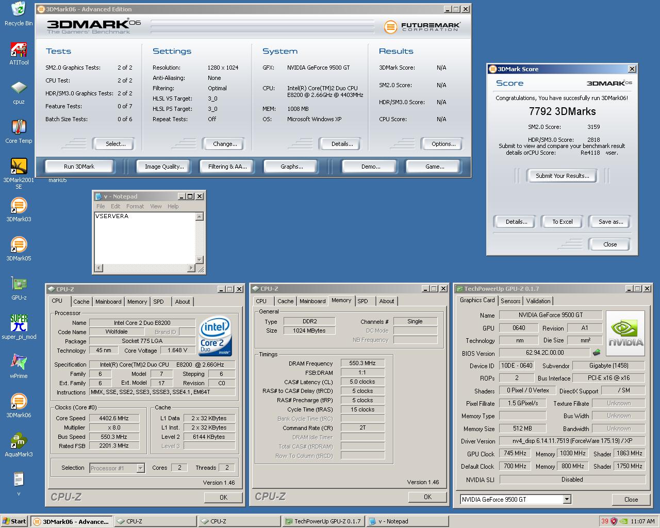660x528 pixels.
Task: Open the Sensors tab in GPU-Z
Action: pyautogui.click(x=510, y=301)
